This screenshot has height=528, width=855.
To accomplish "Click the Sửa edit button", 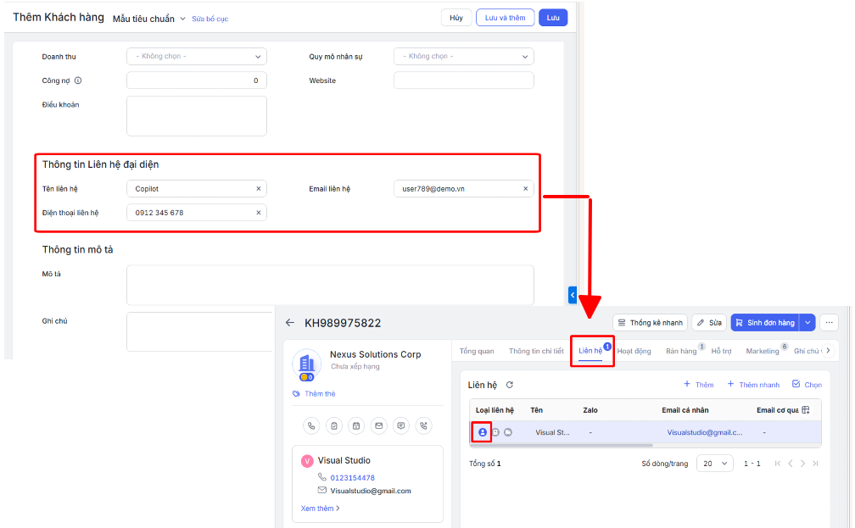I will [709, 323].
